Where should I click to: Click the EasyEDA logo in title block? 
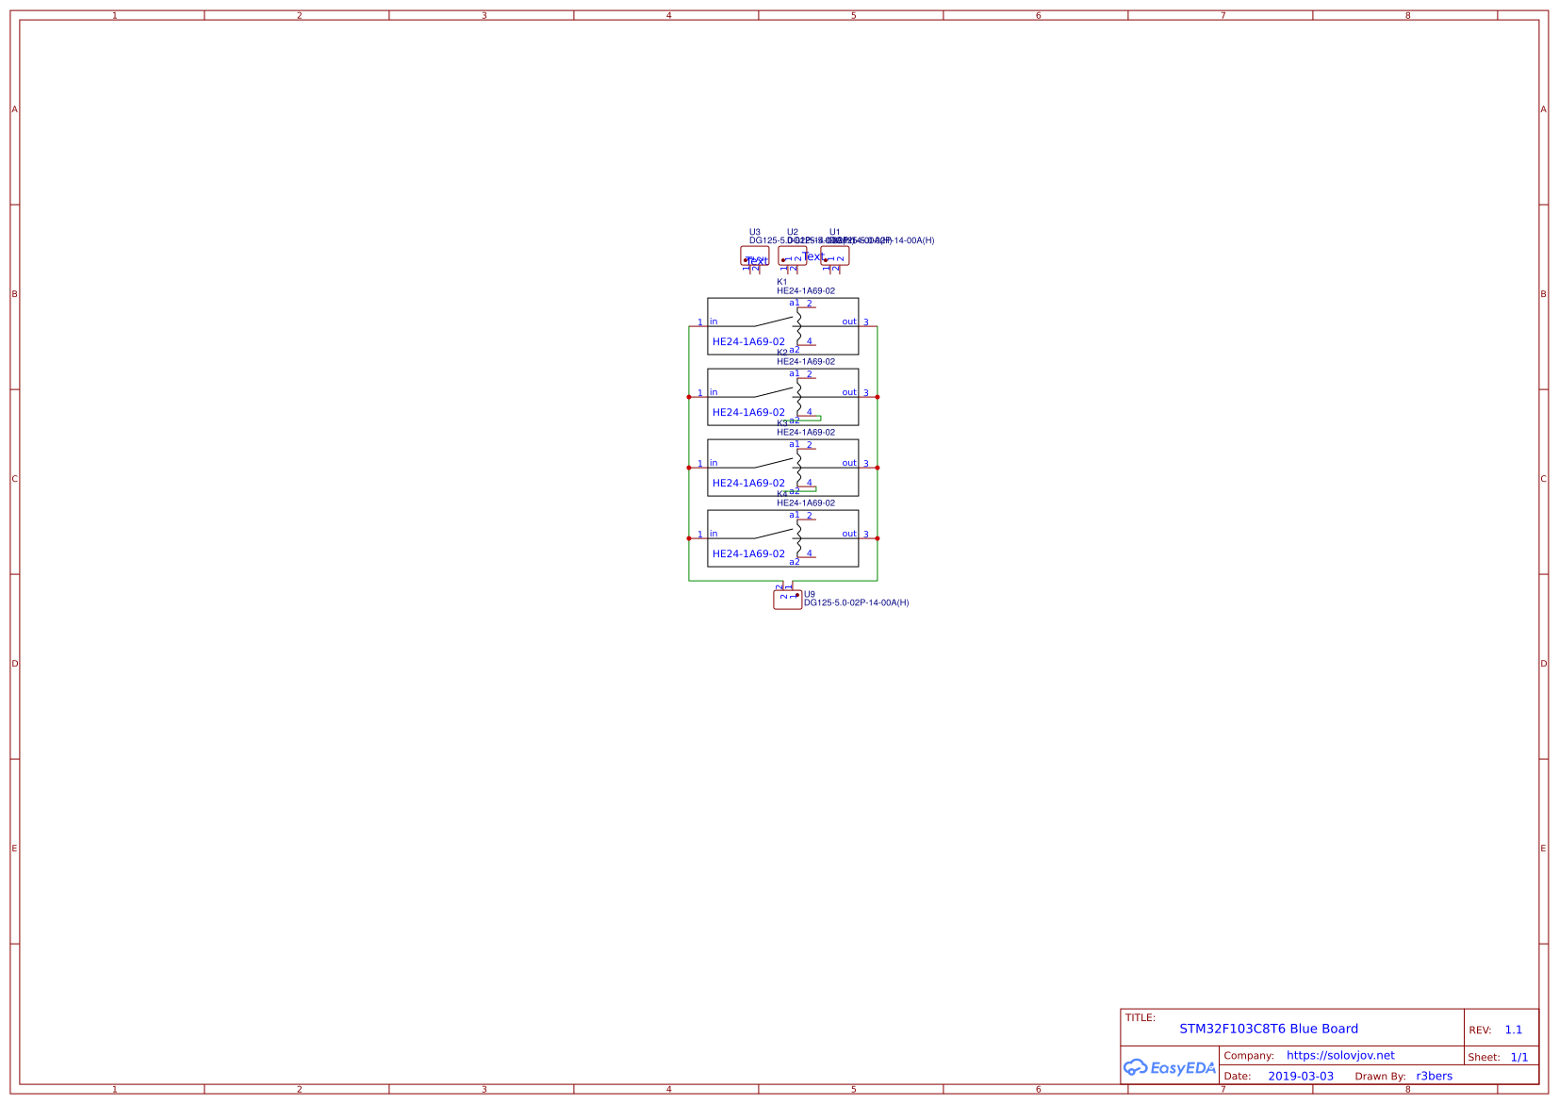coord(1170,1067)
